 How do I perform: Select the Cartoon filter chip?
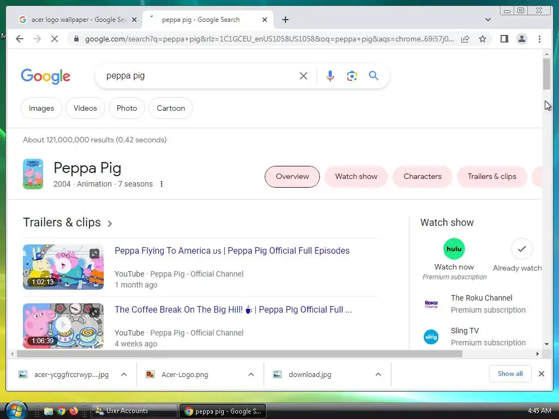pos(171,108)
